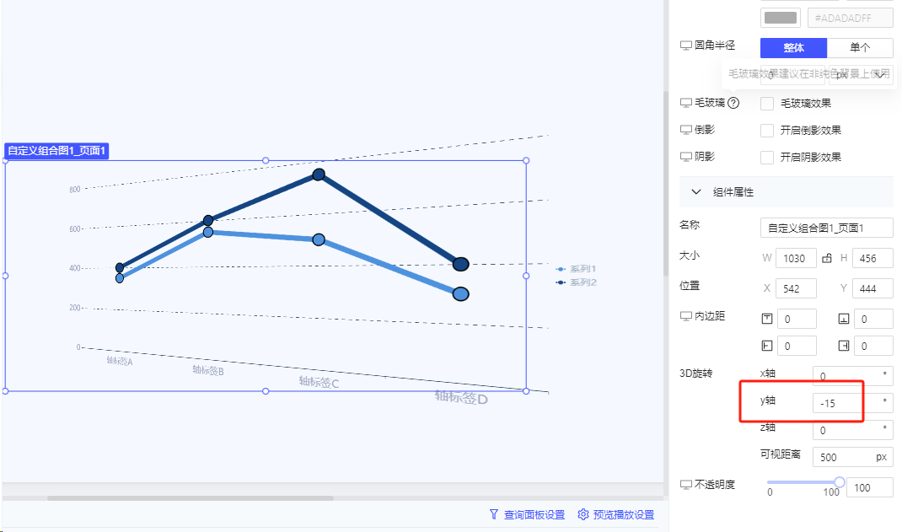Click the top padding icon
902x532 pixels.
click(767, 318)
